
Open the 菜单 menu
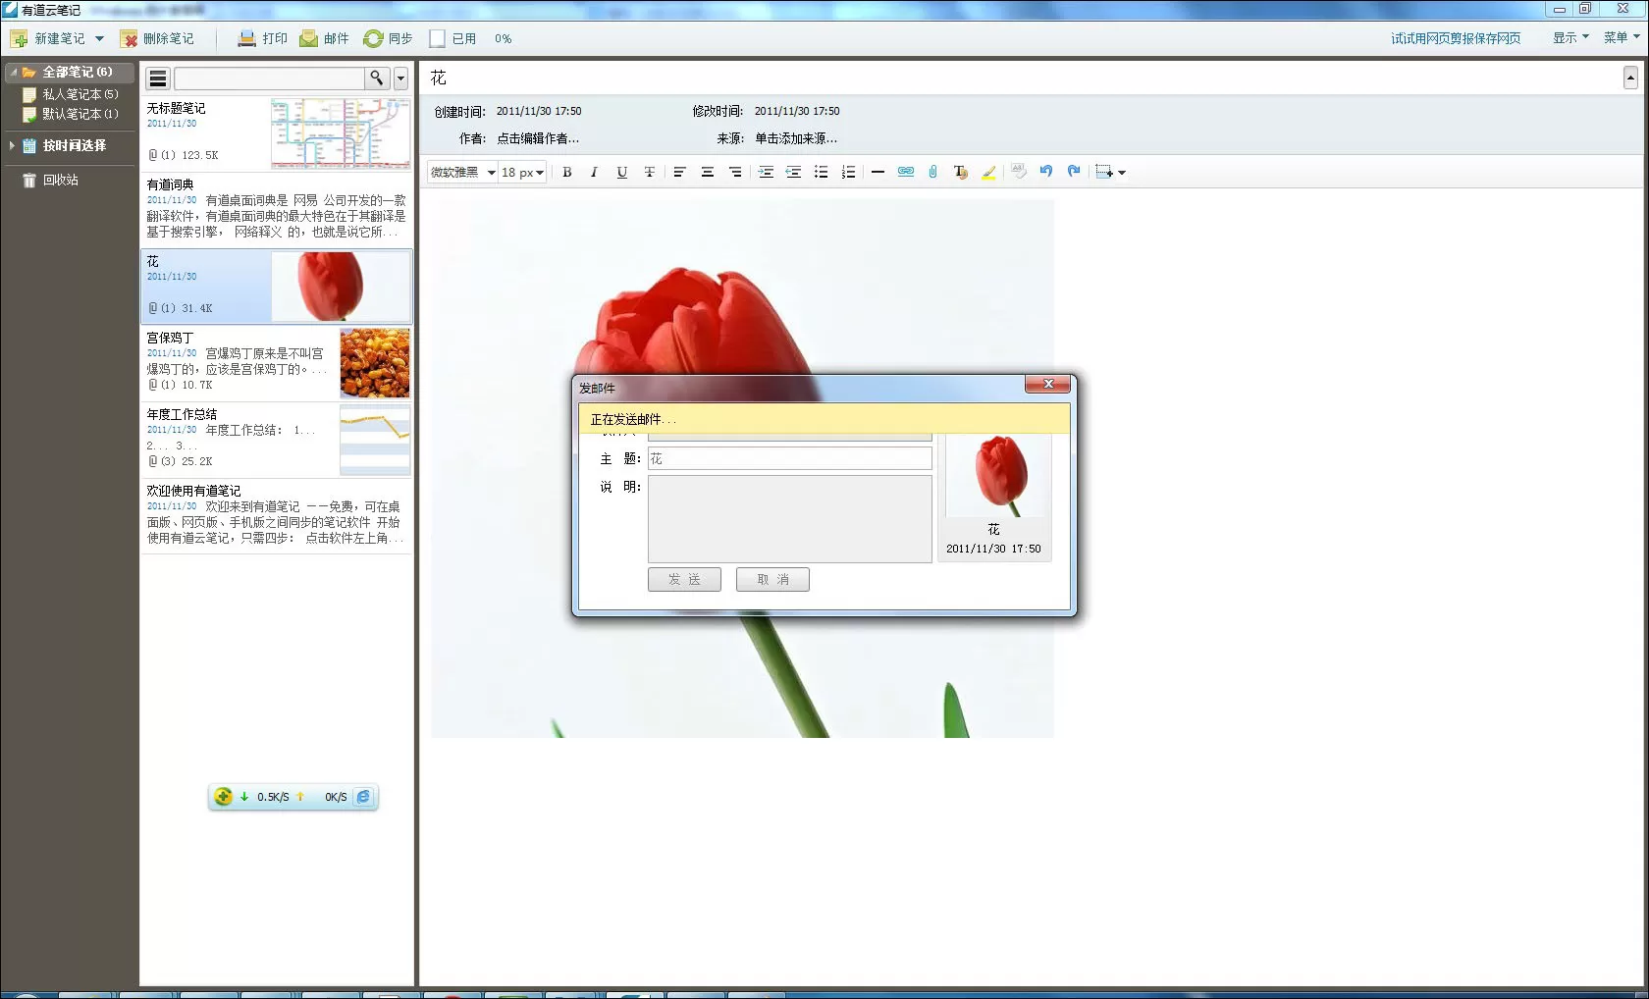point(1622,38)
